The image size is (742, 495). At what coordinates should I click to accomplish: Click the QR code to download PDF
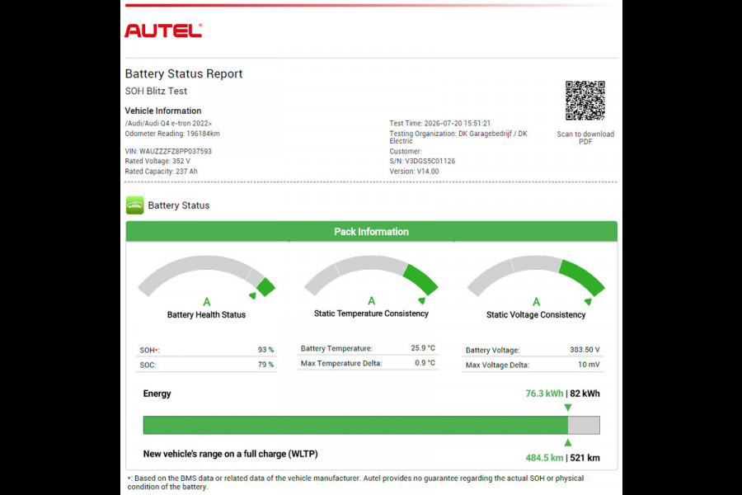(x=585, y=101)
